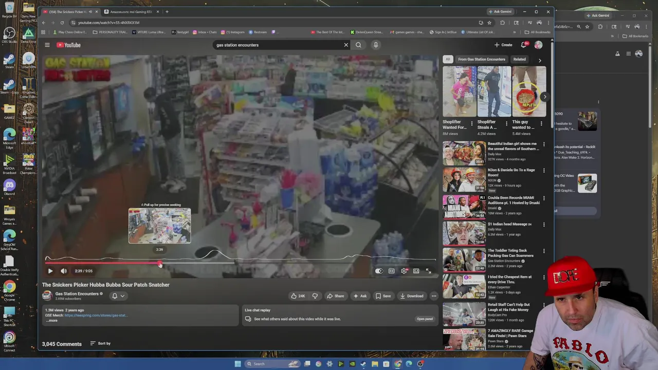Like the video with 24K likes

point(298,296)
